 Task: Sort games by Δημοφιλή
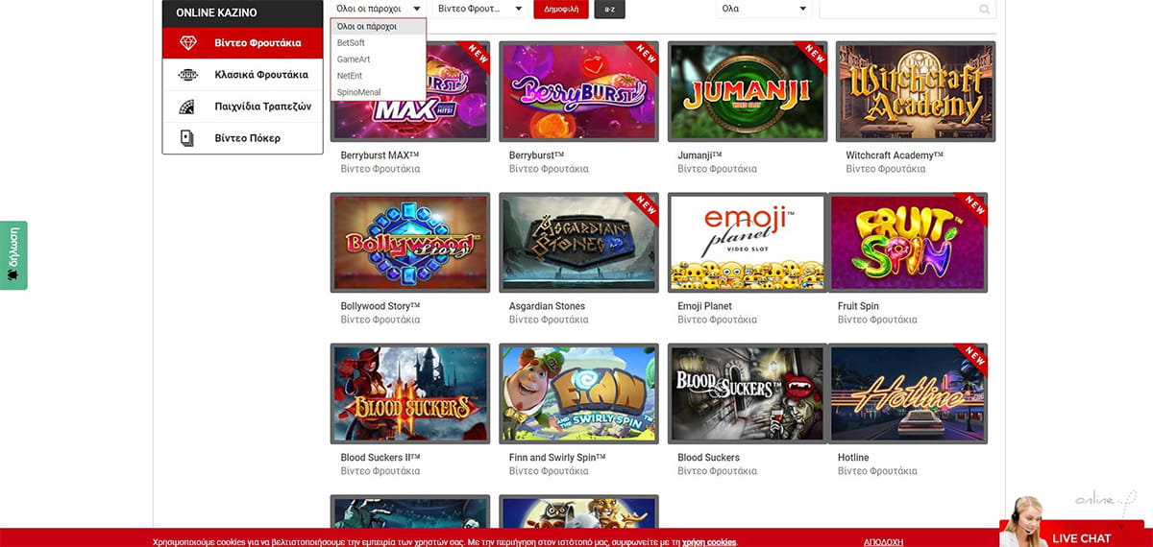561,9
